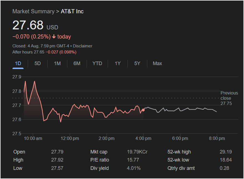Show the 6M price history tab
Screen dimensions: 244x179
coord(77,63)
